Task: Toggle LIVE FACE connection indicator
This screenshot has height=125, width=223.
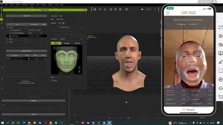Action: (x=10, y=36)
